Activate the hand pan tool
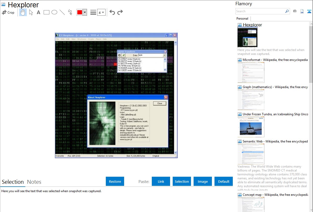Image resolution: width=313 pixels, height=212 pixels. [23, 12]
